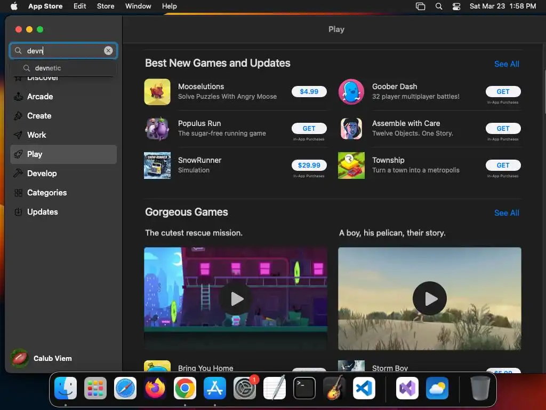Show the date and time panel
546x410 pixels.
point(503,6)
